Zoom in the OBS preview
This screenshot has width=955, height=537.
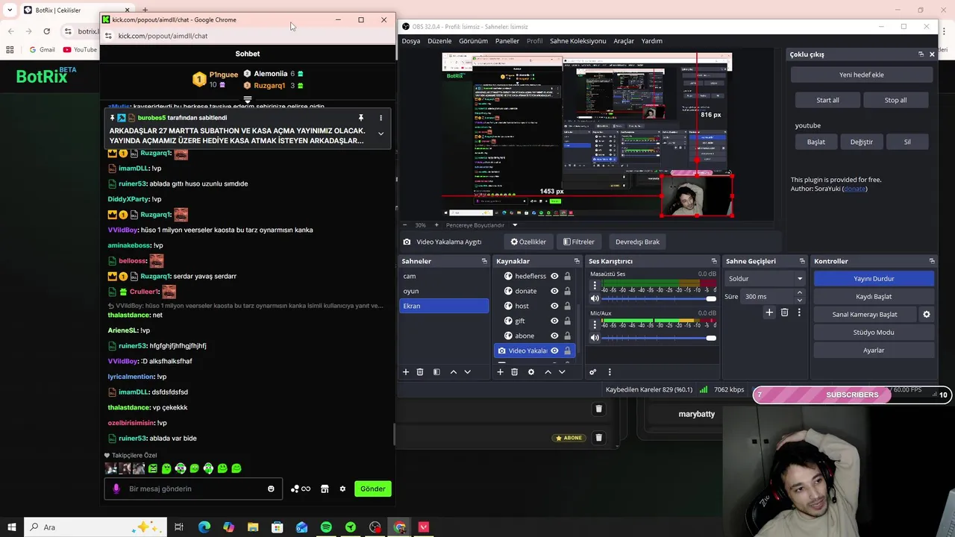pos(436,224)
